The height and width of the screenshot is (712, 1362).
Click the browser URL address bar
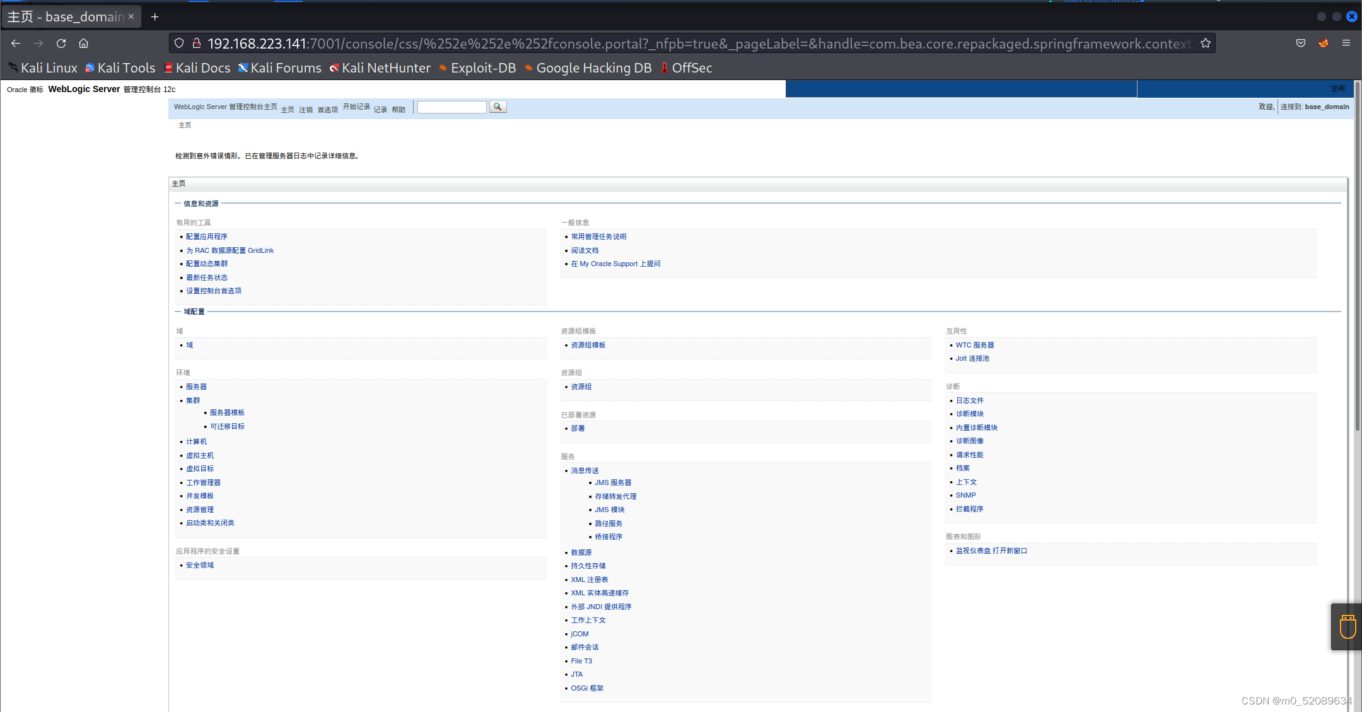click(694, 44)
